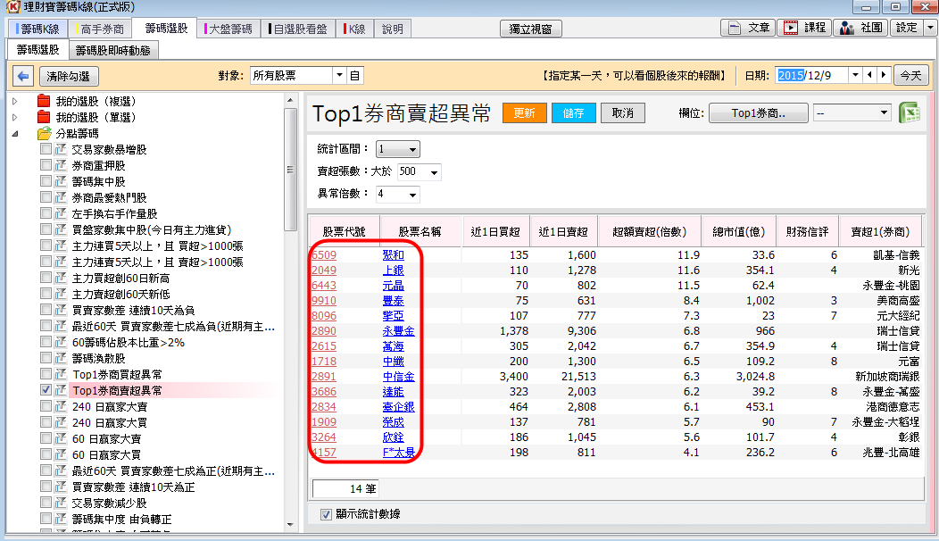Open the 說明 tab

point(392,29)
